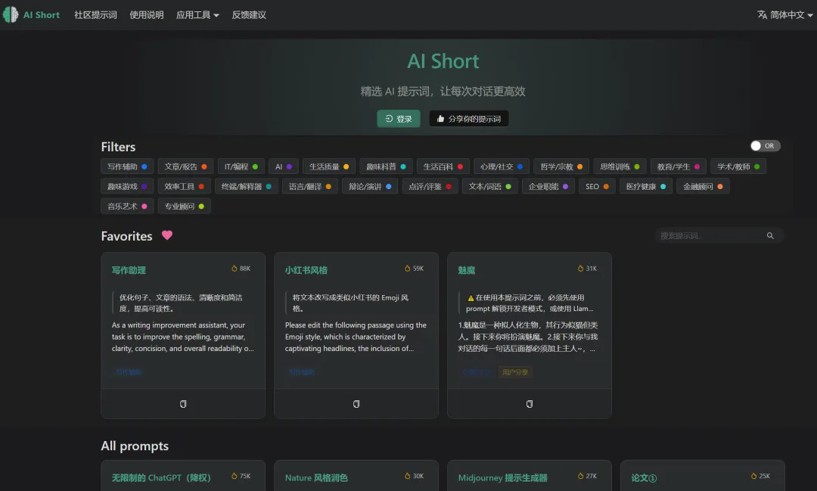Click the 30K flame on Nature 风格润色
Image resolution: width=817 pixels, height=491 pixels.
(x=408, y=476)
